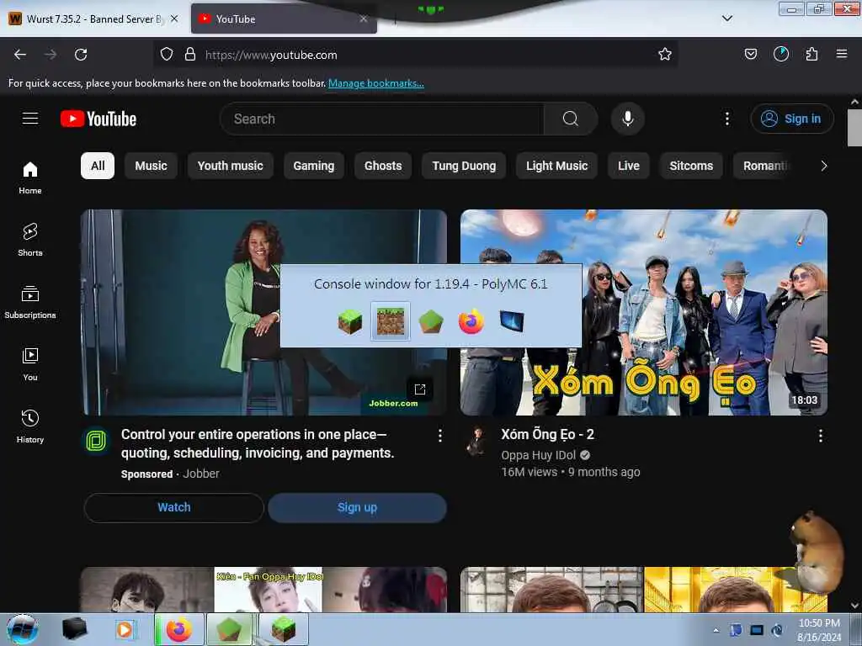Filter by Music chip

pos(152,166)
